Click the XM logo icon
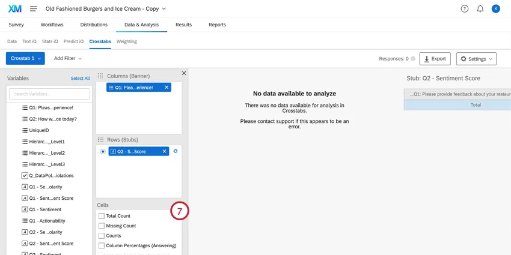 coord(15,8)
